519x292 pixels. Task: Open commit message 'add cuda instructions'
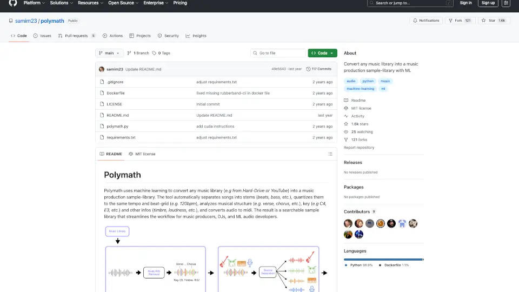[215, 126]
